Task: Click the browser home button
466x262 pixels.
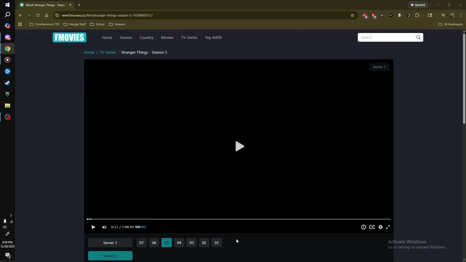Action: 47,15
